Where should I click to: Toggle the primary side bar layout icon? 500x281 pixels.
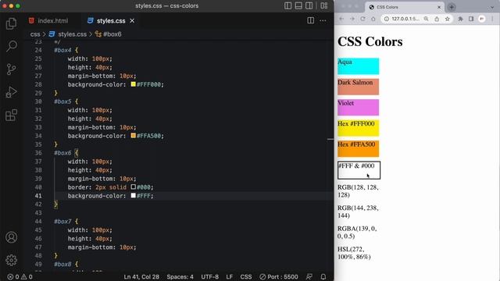click(x=288, y=5)
